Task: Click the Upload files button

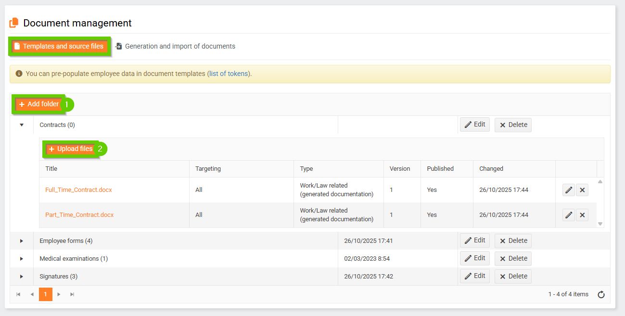Action: click(70, 149)
